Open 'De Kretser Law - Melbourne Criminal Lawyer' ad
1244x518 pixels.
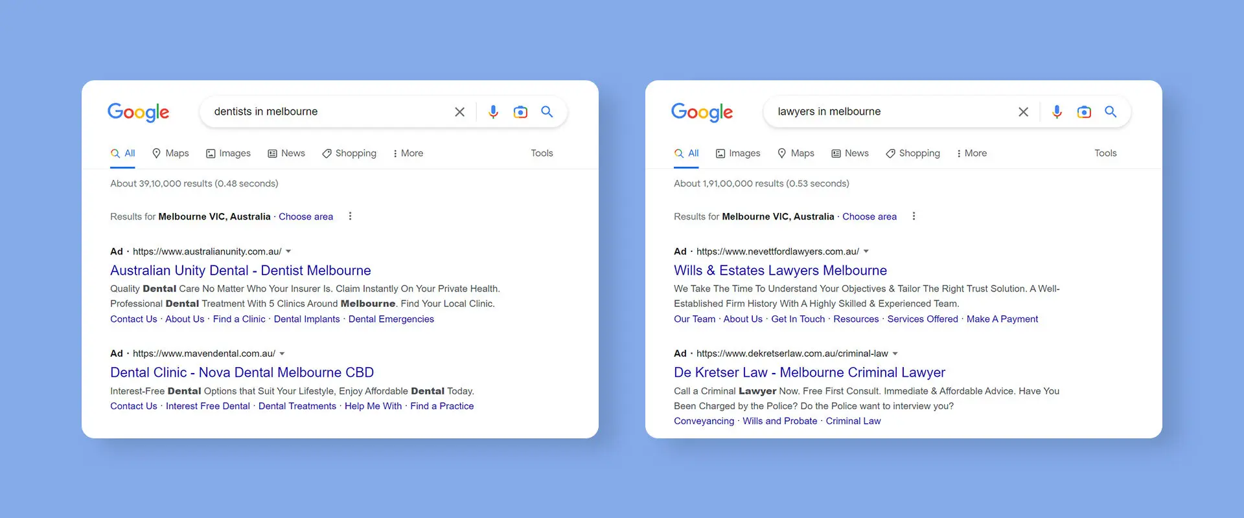tap(809, 373)
